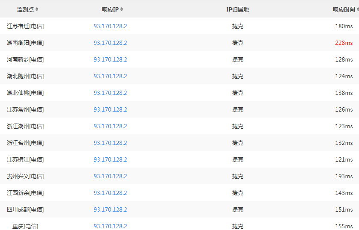Select monitor point 湖北仙桃[电信]
359x230 pixels.
(25, 93)
